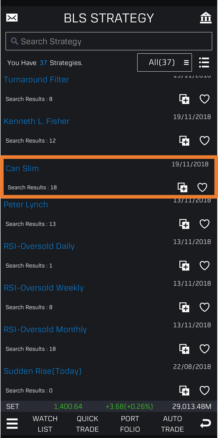Viewport: 218px width, 438px height.
Task: Click the add-copy icon for RSI-Oversold Weekly
Action: [184, 307]
